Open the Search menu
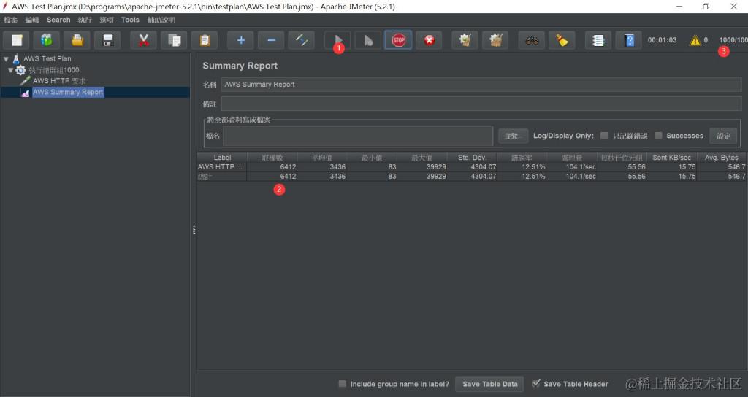Viewport: 748px width, 397px height. (58, 20)
